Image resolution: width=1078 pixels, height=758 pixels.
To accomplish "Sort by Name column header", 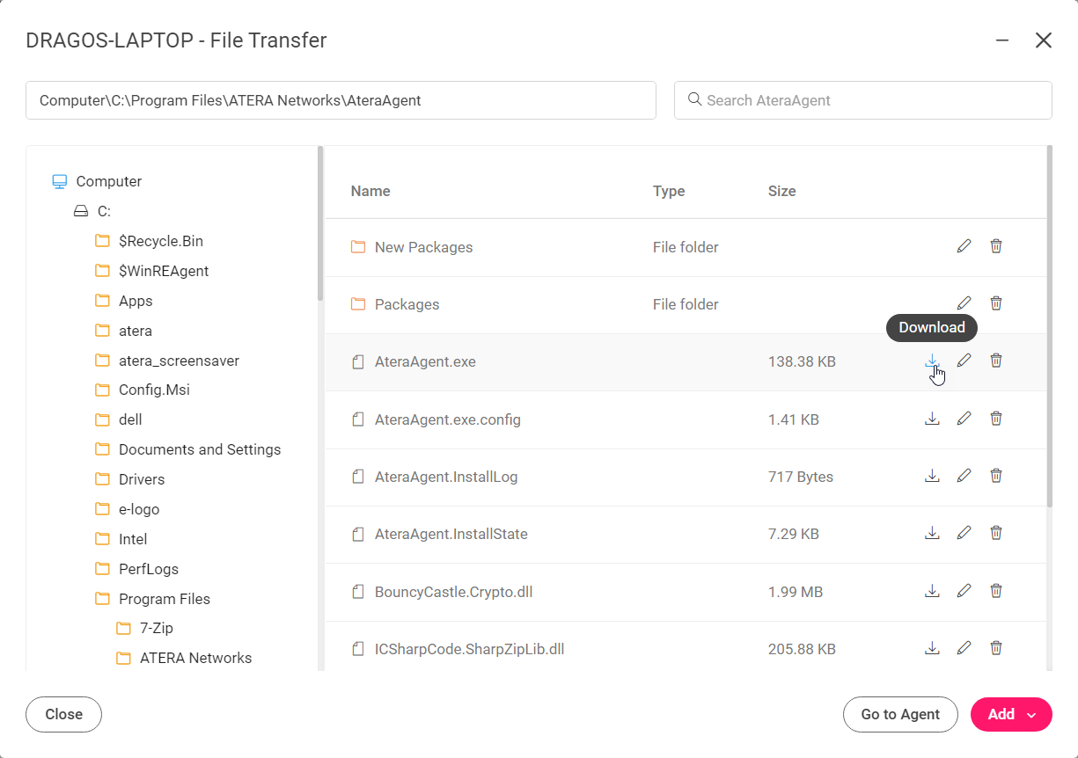I will click(370, 191).
